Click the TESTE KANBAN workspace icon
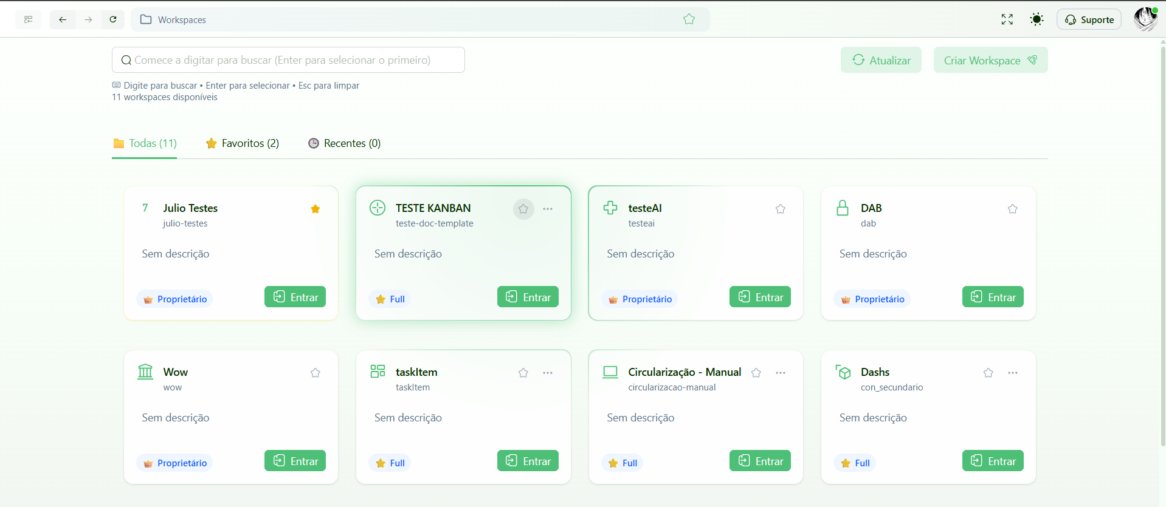 (378, 208)
